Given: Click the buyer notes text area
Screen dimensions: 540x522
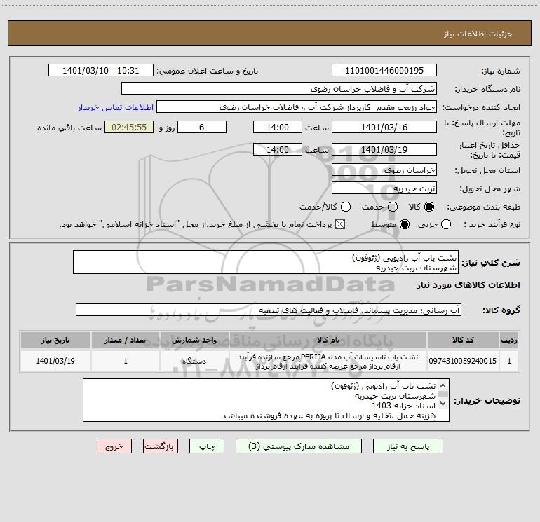Looking at the screenshot, I should pos(266,400).
